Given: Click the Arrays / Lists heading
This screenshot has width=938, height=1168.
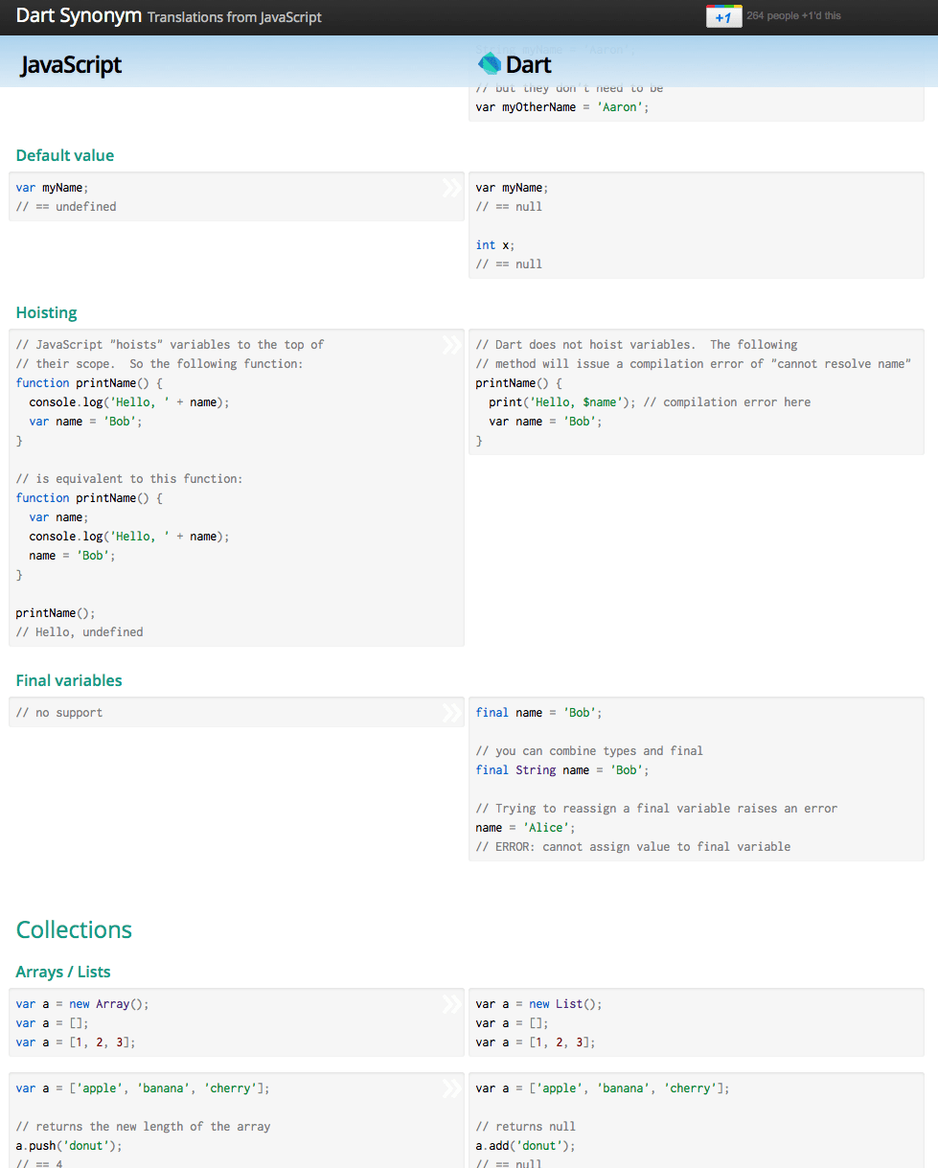Looking at the screenshot, I should (x=63, y=972).
